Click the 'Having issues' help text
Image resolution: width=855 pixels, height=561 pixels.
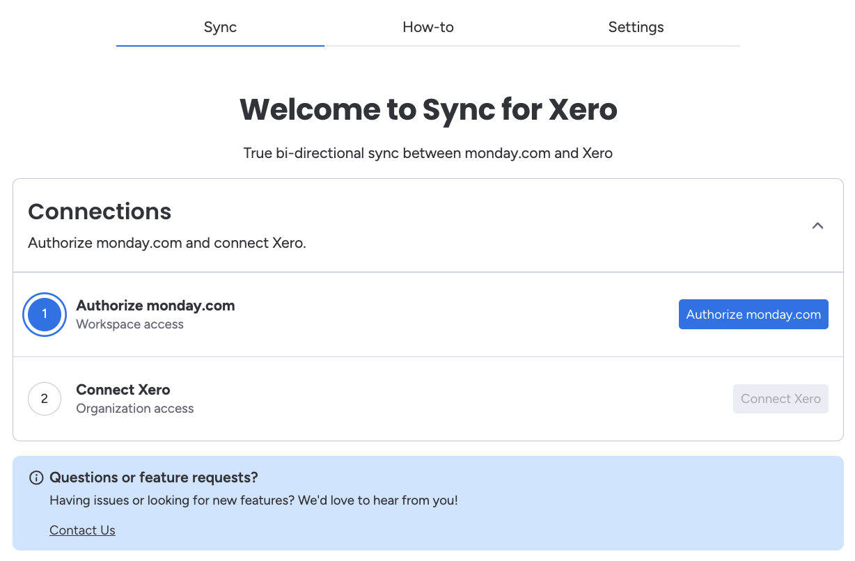[253, 500]
